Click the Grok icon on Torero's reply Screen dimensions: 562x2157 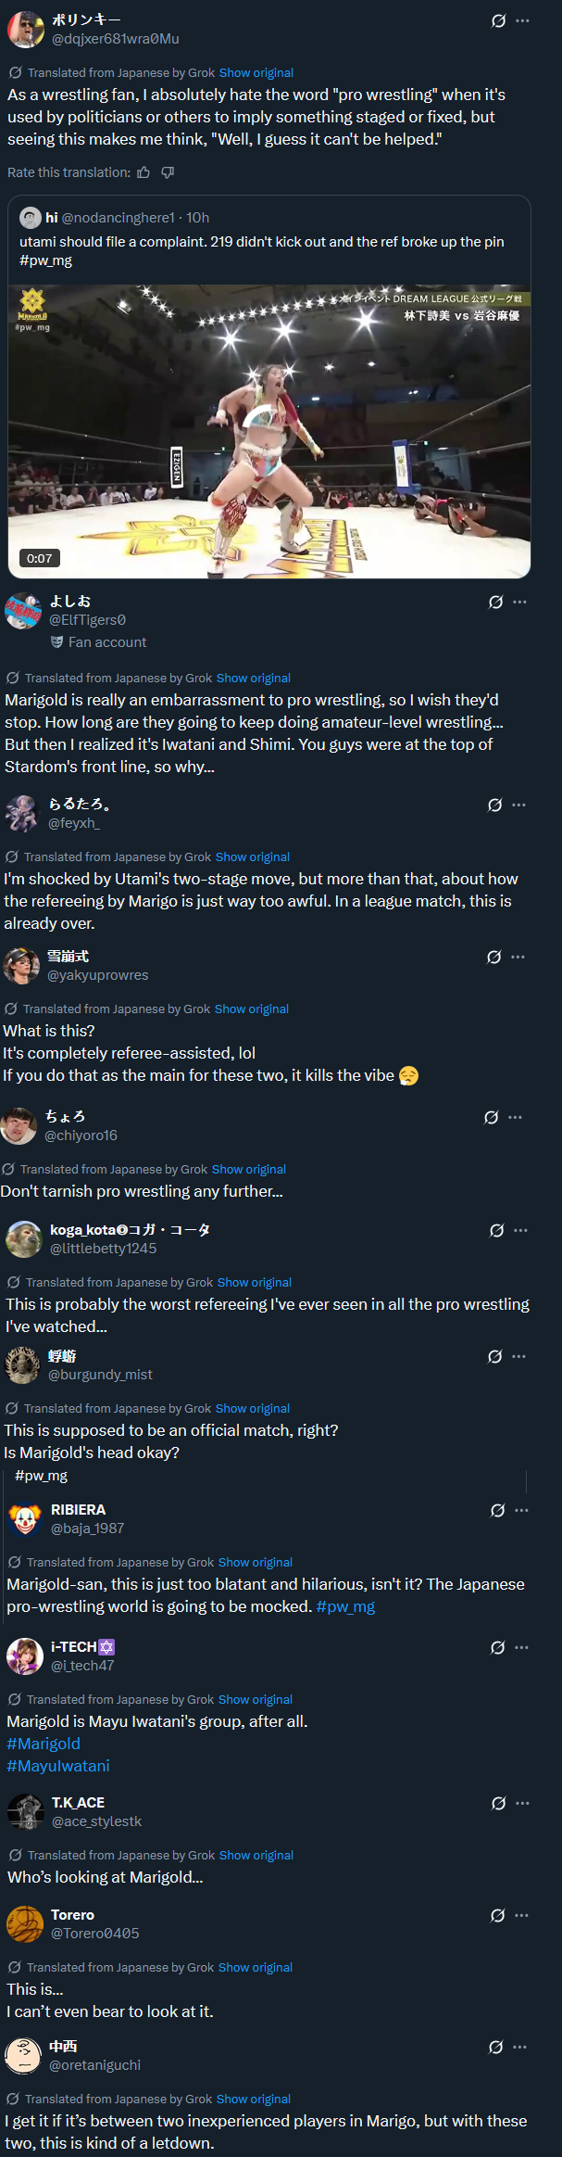tap(497, 1916)
